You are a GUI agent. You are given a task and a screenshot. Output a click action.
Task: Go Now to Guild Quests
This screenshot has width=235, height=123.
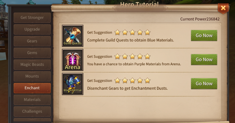point(204,35)
